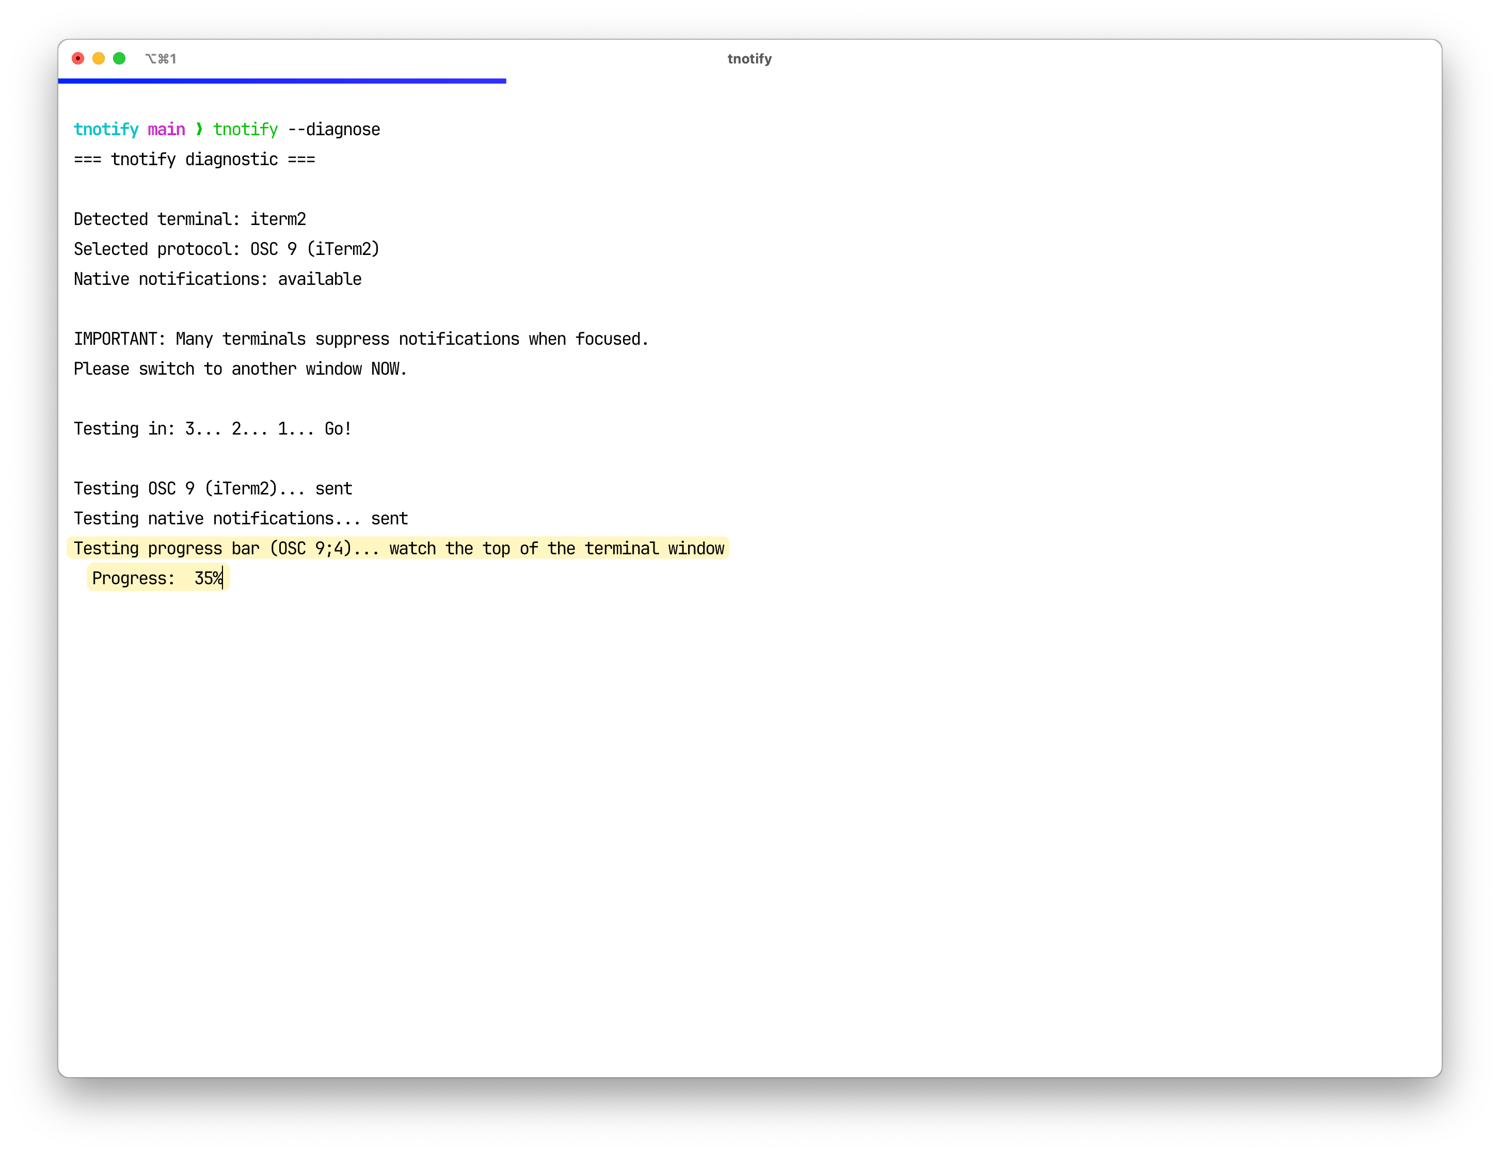Click the --diagnose command argument
The width and height of the screenshot is (1500, 1154).
point(334,129)
